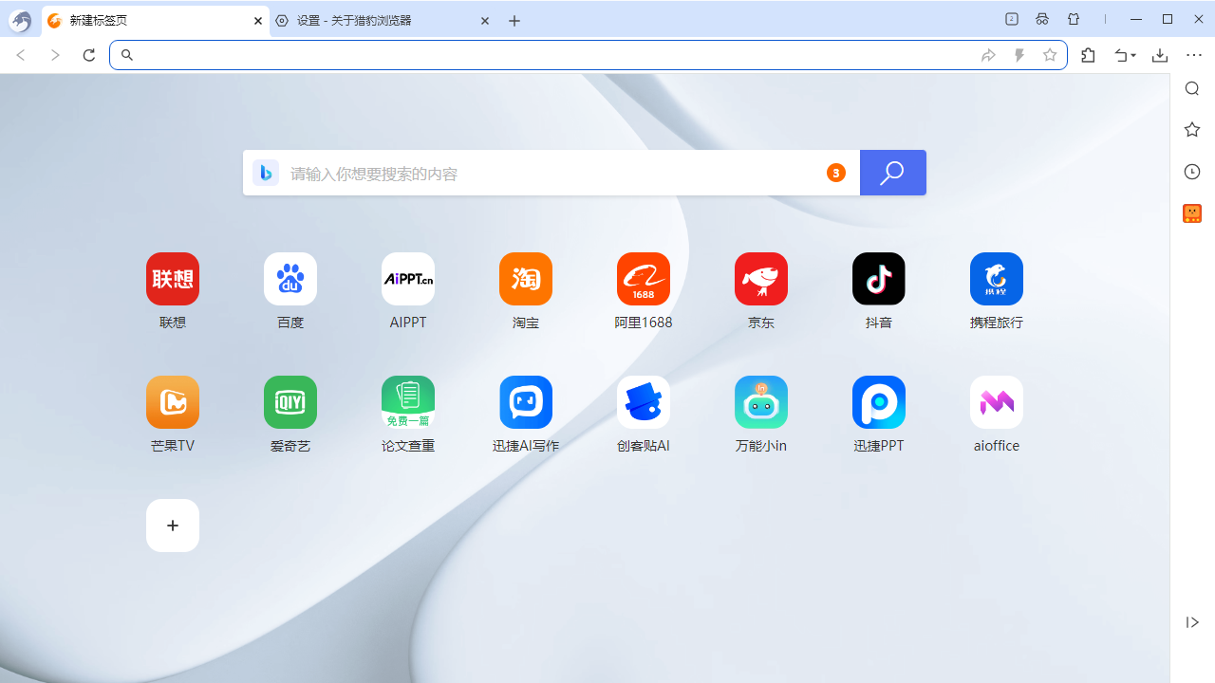Open browsing history via the clock sidebar icon
The width and height of the screenshot is (1215, 683).
tap(1191, 172)
